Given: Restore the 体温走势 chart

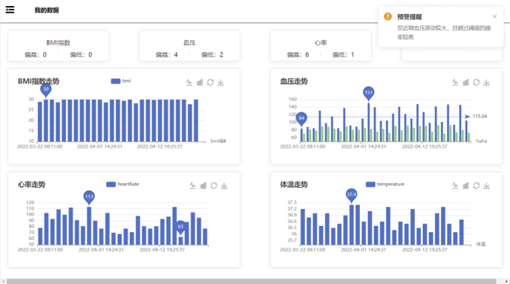Looking at the screenshot, I should click(x=476, y=186).
